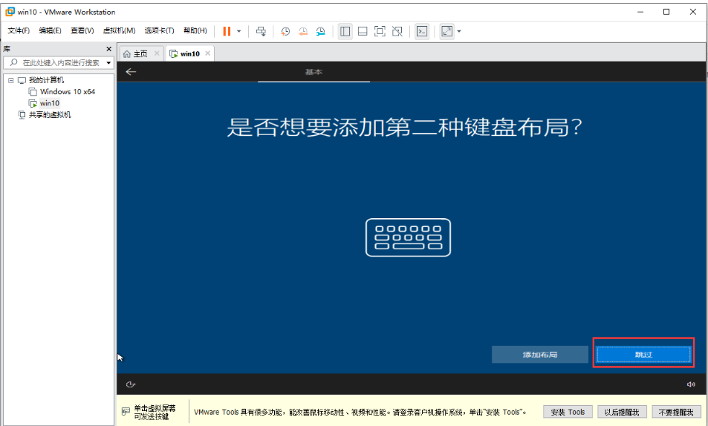
Task: Click the 不要提醒我 button
Action: (676, 412)
